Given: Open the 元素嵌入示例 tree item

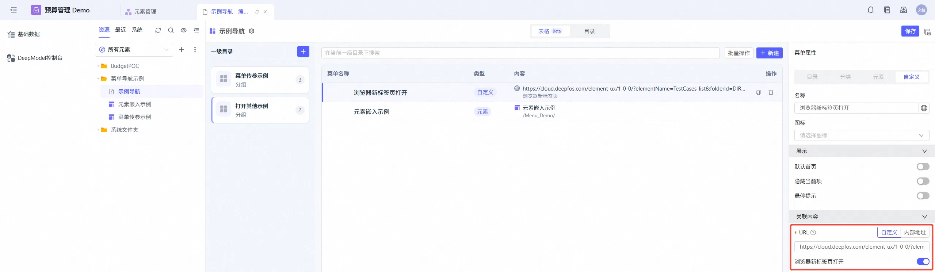Looking at the screenshot, I should click(x=152, y=104).
